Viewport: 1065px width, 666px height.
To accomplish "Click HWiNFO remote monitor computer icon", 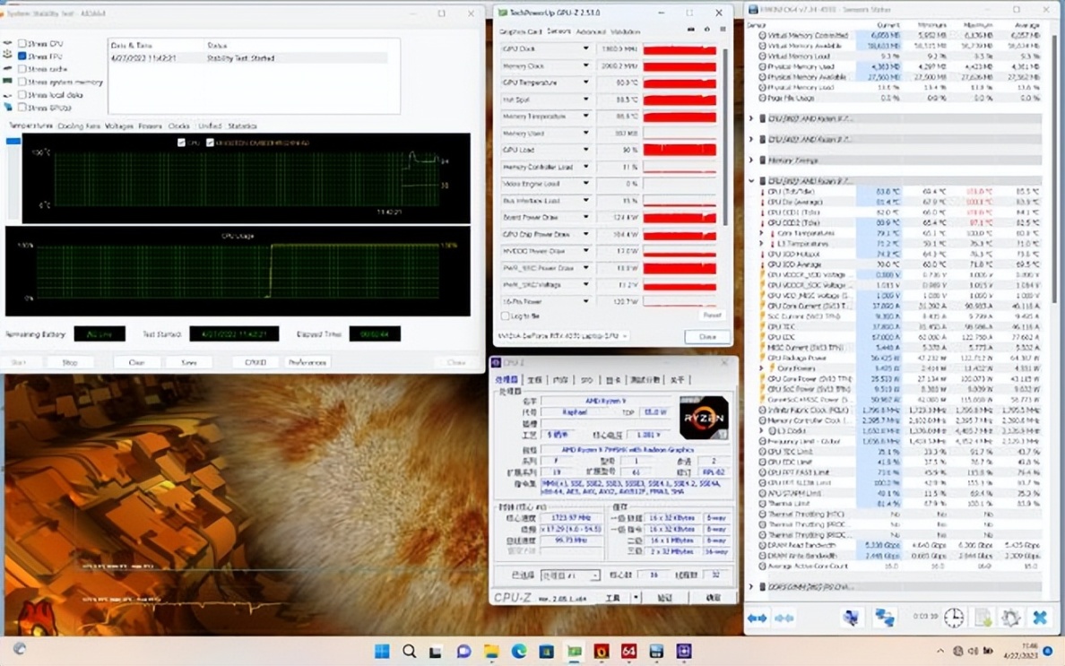I will (851, 618).
